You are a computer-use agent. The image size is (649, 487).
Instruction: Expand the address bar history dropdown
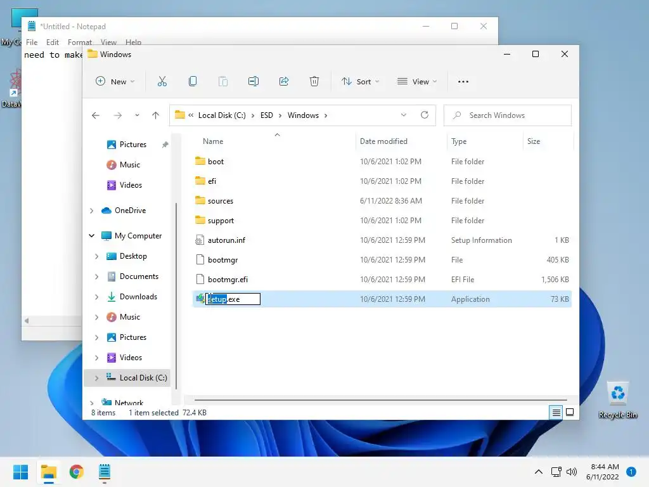coord(404,115)
